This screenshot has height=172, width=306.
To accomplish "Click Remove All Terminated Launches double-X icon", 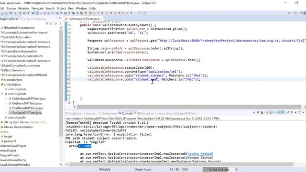I will [262, 113].
